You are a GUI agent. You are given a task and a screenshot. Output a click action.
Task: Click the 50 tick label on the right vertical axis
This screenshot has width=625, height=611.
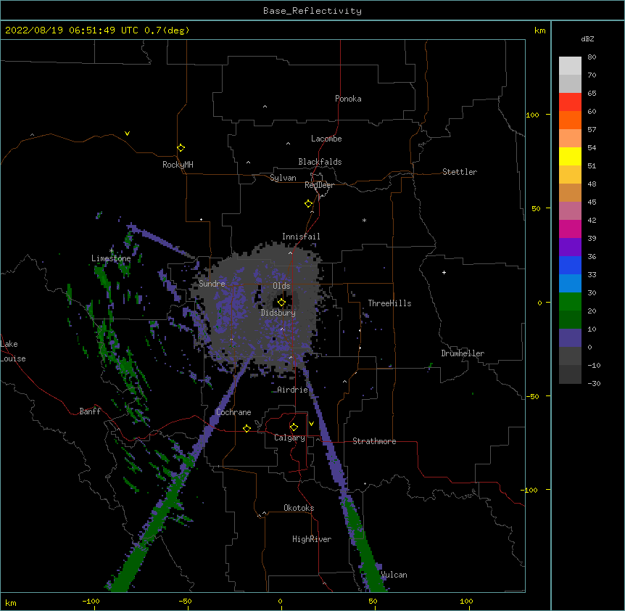tap(536, 208)
